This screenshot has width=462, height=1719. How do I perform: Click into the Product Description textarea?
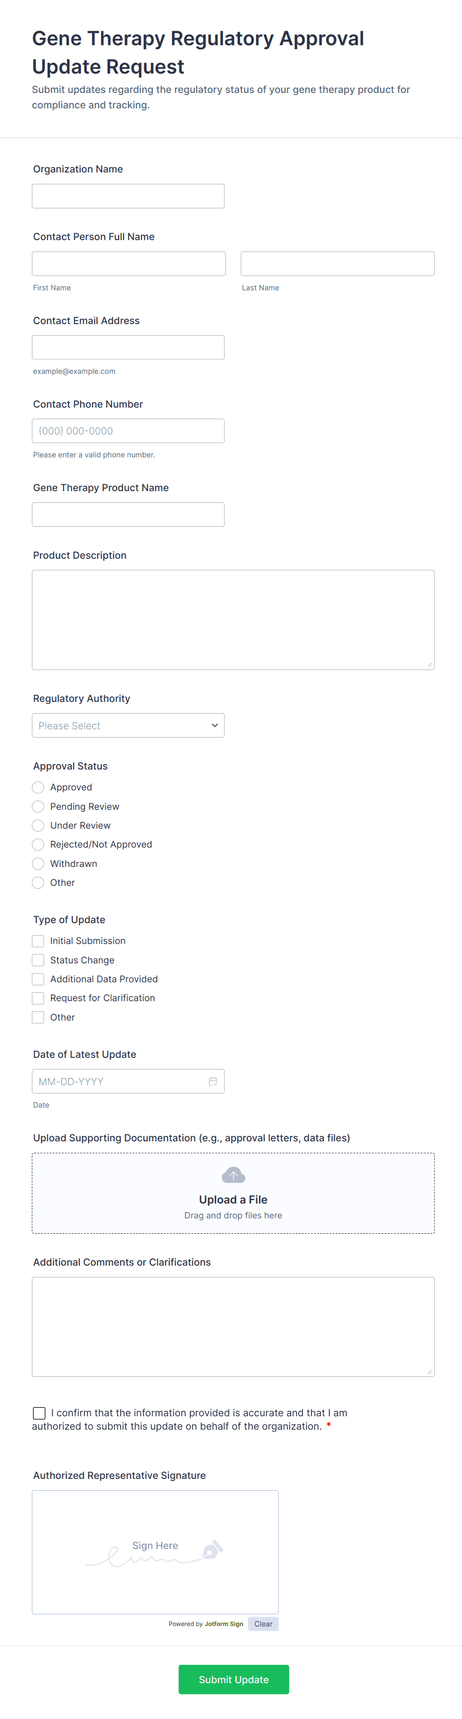click(233, 620)
